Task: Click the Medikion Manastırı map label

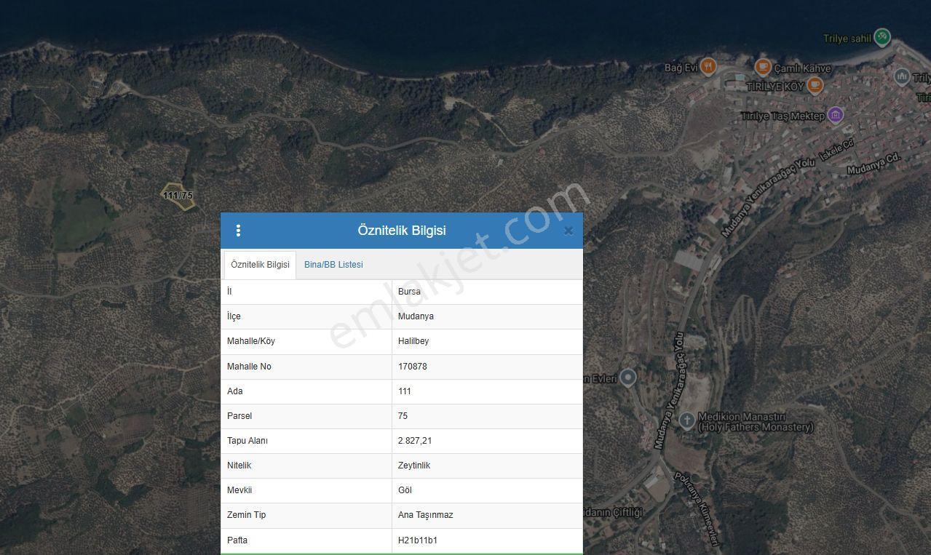Action: point(755,422)
